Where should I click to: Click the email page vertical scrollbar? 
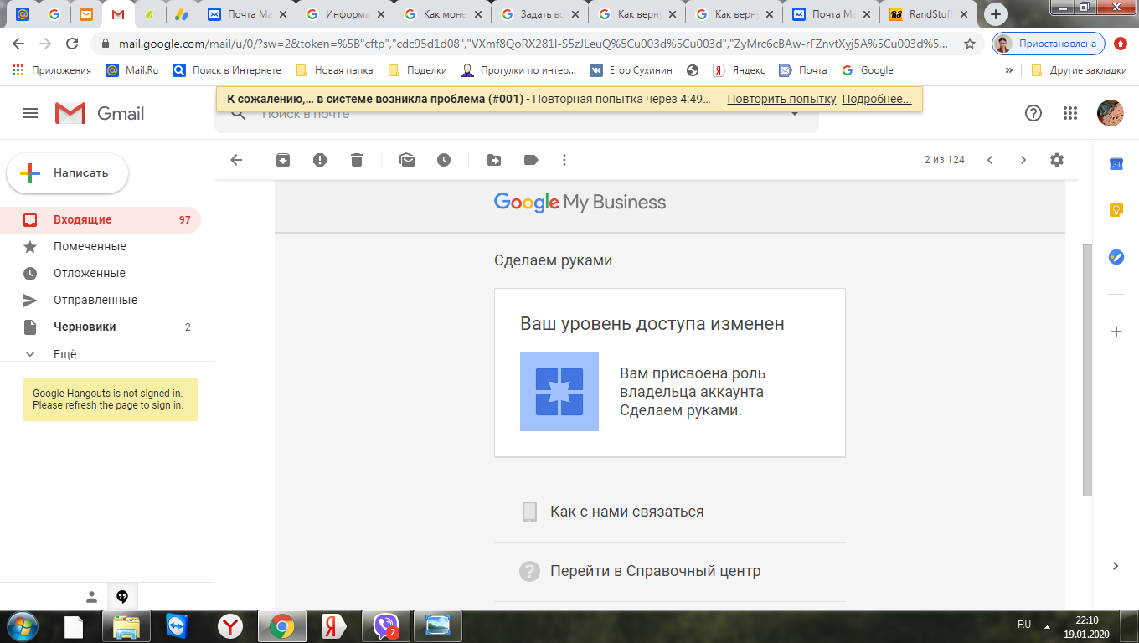(x=1087, y=370)
